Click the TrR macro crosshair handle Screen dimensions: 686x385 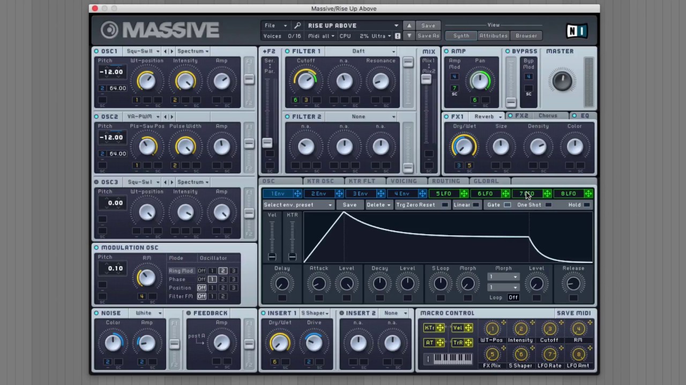click(468, 343)
